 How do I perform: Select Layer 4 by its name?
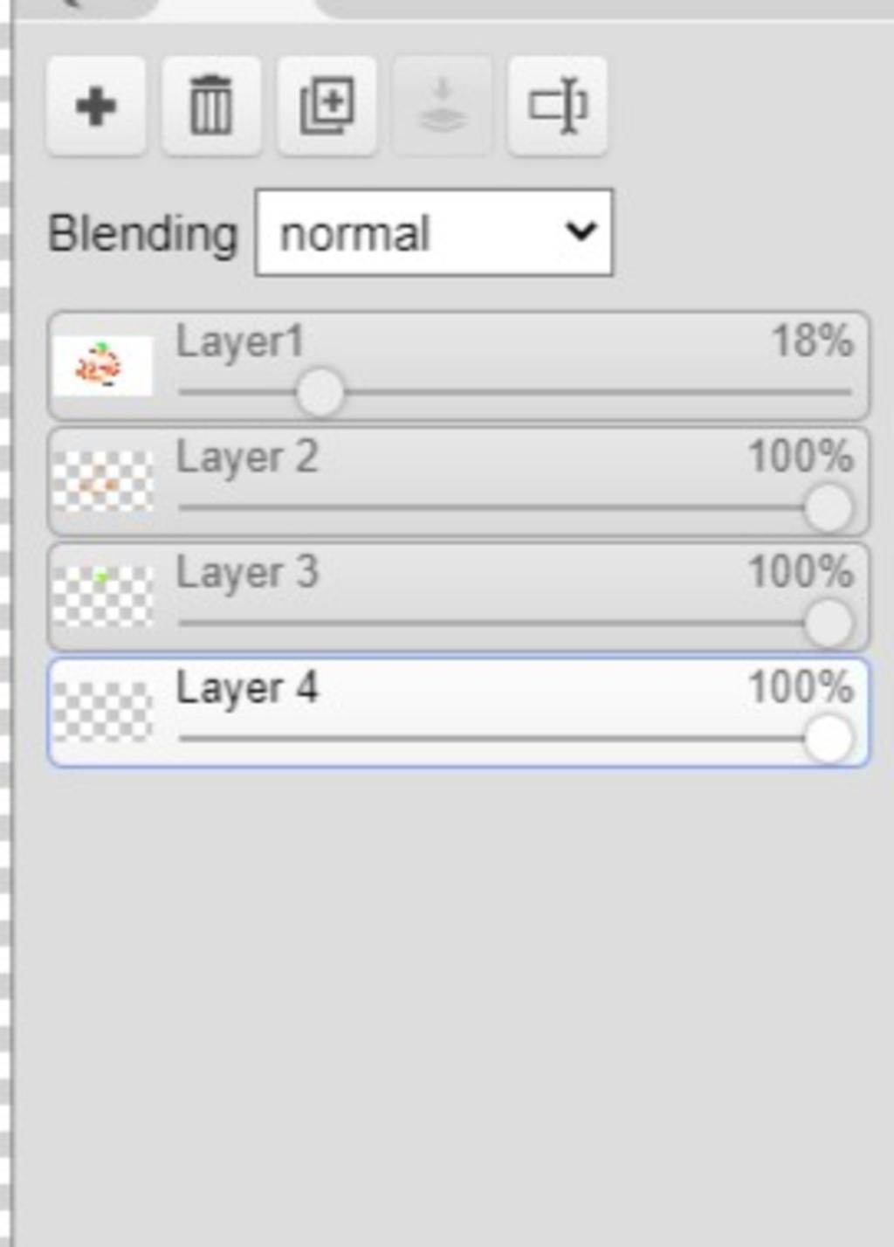[x=247, y=688]
